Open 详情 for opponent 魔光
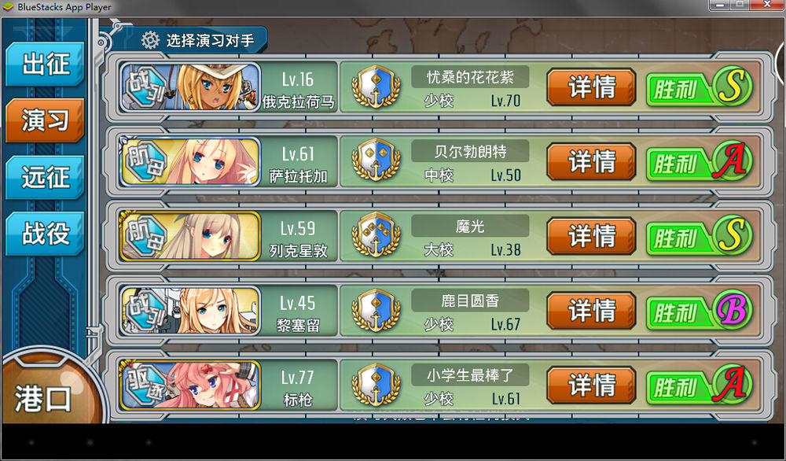Viewport: 786px width, 461px height. click(x=592, y=236)
